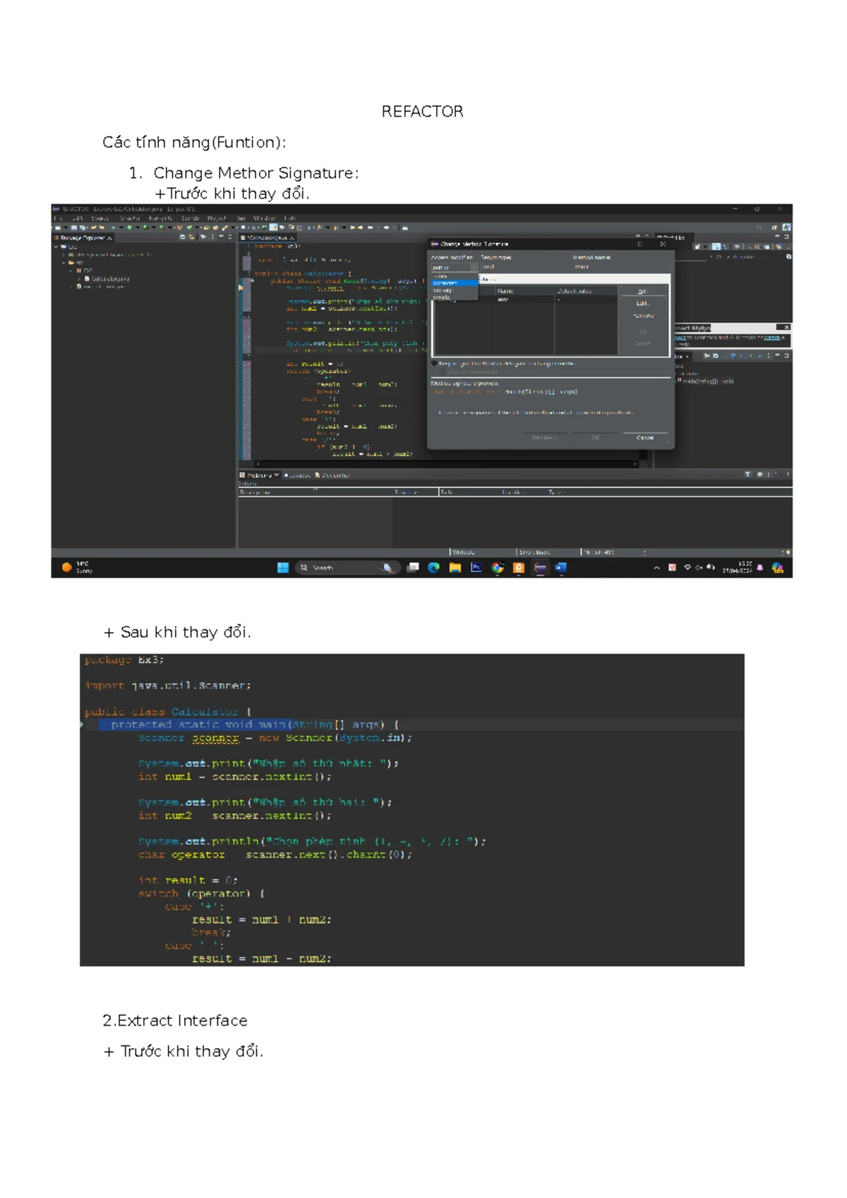Screen dimensions: 847x1198
Task: Collapse the project root node
Action: (56, 247)
